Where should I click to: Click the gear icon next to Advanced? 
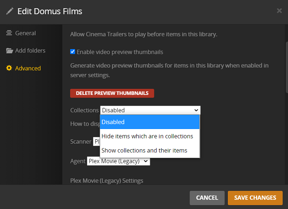coord(9,68)
